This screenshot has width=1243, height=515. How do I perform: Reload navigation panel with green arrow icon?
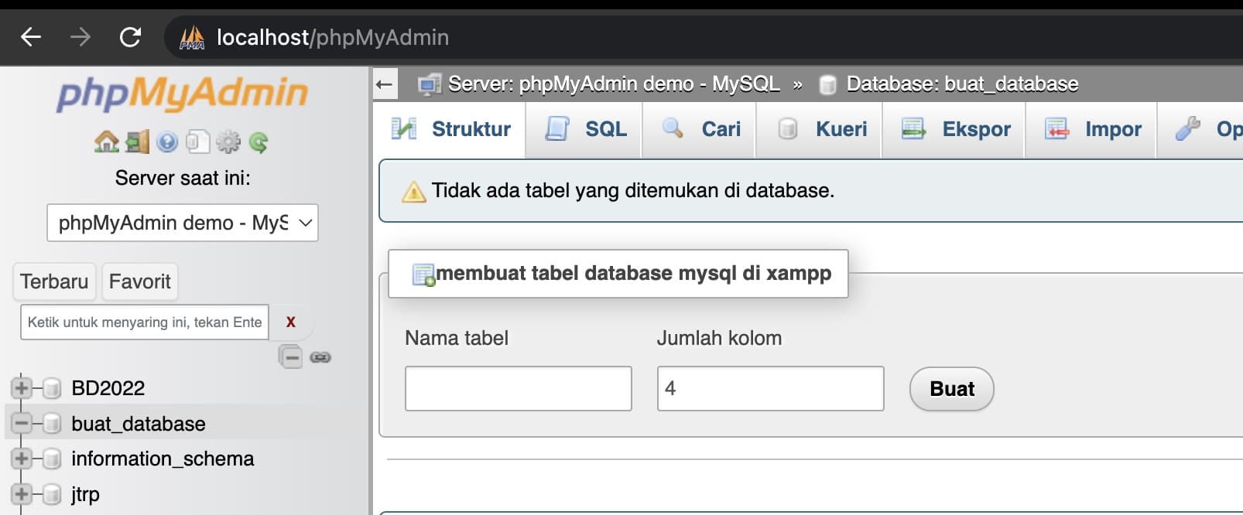pos(259,142)
